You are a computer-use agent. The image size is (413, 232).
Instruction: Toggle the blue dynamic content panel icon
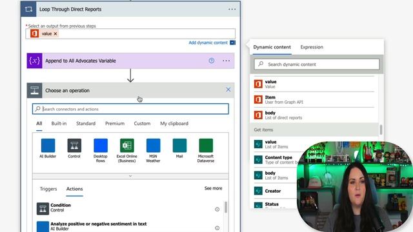pos(232,43)
